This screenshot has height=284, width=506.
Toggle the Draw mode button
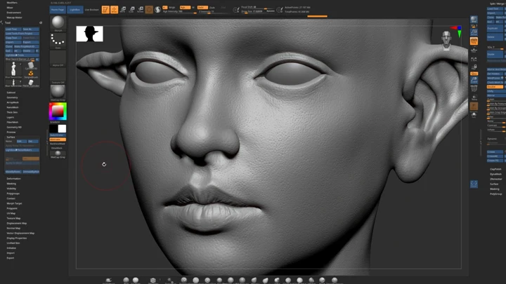pyautogui.click(x=115, y=10)
